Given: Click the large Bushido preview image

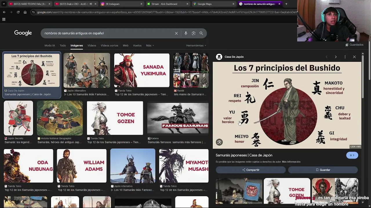Looking at the screenshot, I should (x=287, y=105).
